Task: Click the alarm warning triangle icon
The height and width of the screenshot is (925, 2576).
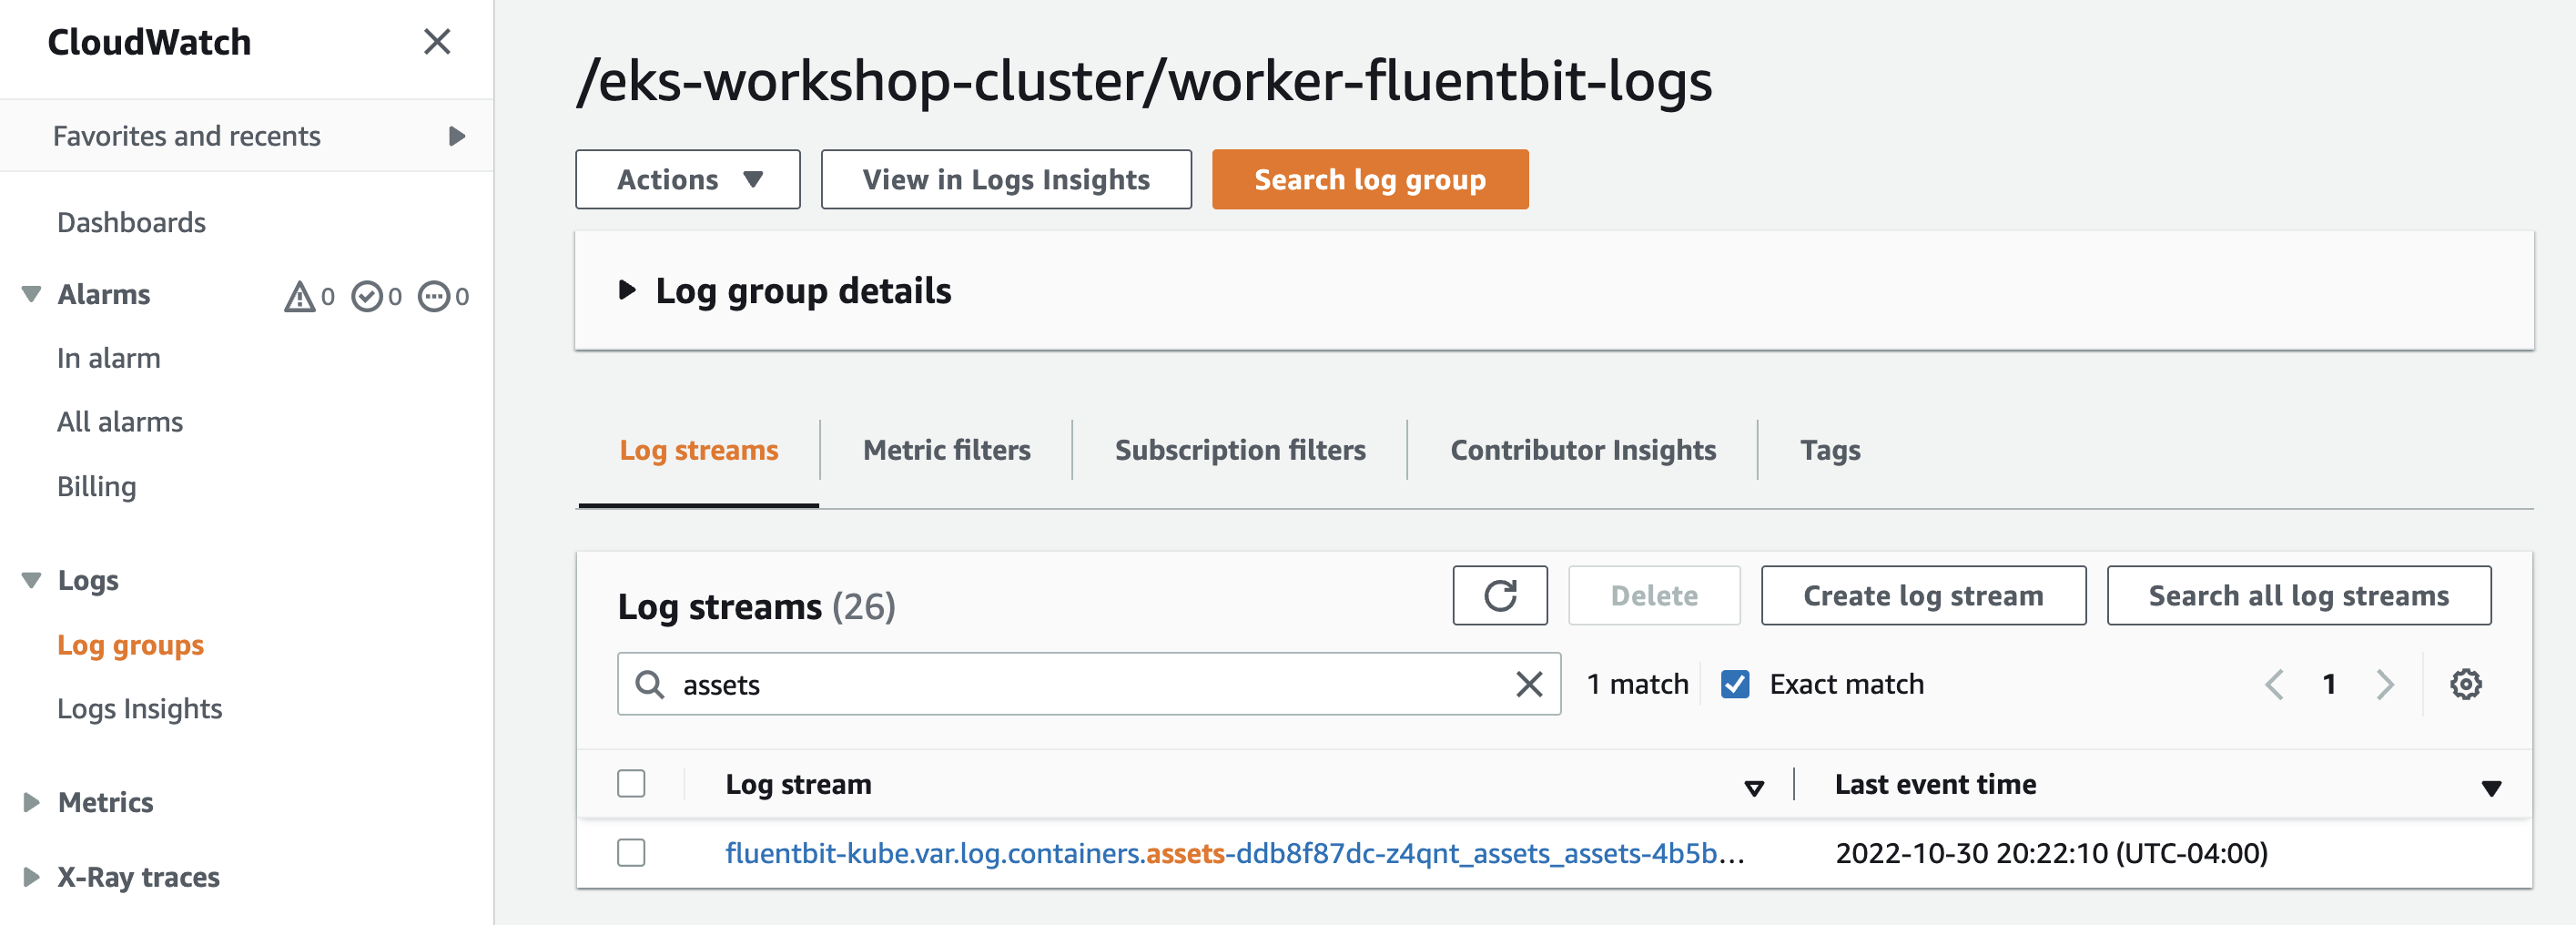Action: [299, 296]
